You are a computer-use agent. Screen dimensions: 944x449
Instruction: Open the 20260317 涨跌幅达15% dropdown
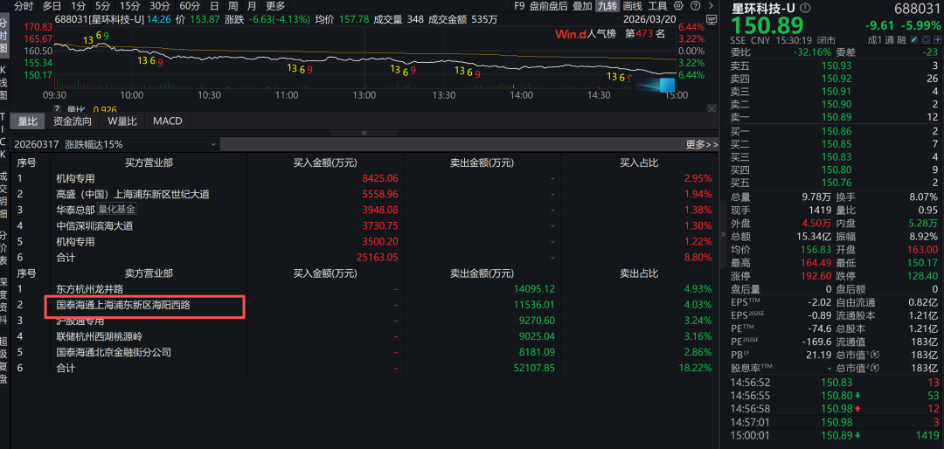[x=114, y=144]
